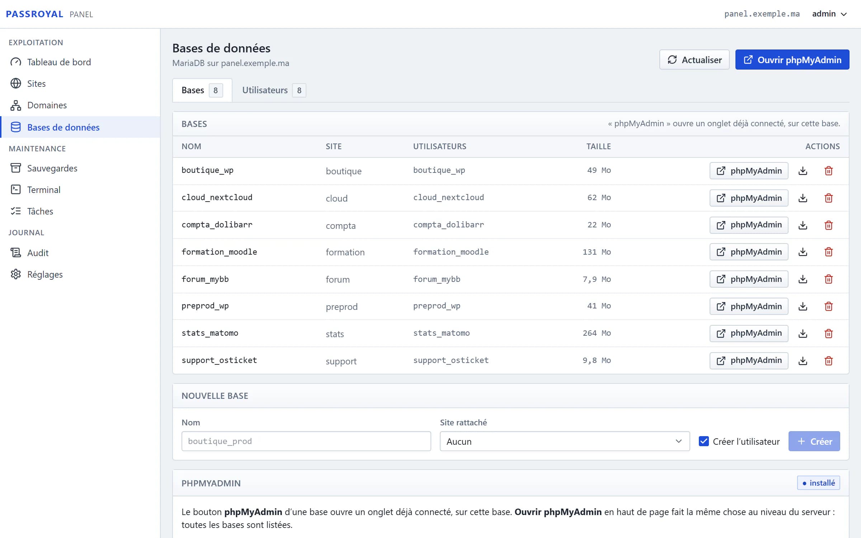Screen dimensions: 861x538
Task: Delete the formation_moodle database
Action: tap(828, 252)
